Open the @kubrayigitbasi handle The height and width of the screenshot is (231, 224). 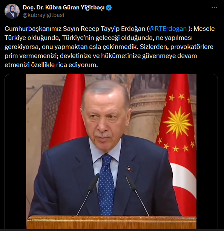click(x=43, y=15)
